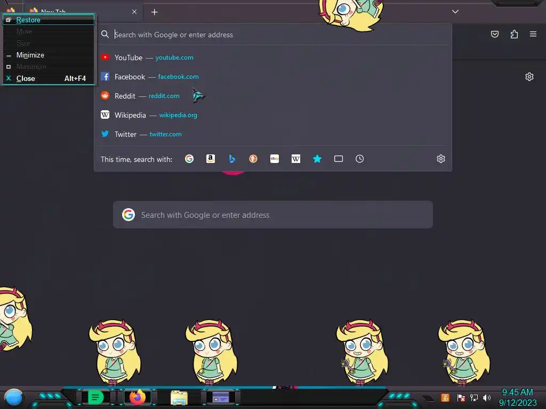Viewport: 546px width, 409px height.
Task: Open the YouTube suggestion youtube.com
Action: point(273,58)
